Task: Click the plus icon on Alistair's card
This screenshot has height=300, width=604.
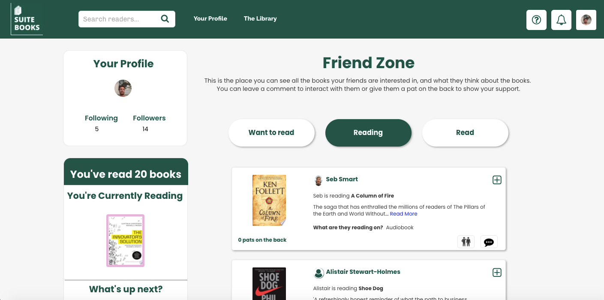Action: [497, 273]
